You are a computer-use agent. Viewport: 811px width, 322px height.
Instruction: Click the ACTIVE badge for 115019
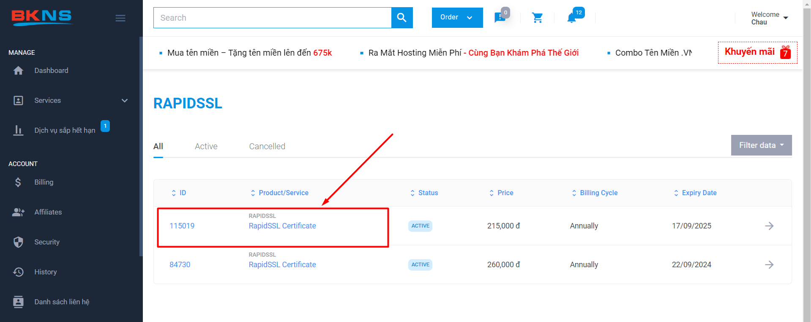[x=421, y=226]
